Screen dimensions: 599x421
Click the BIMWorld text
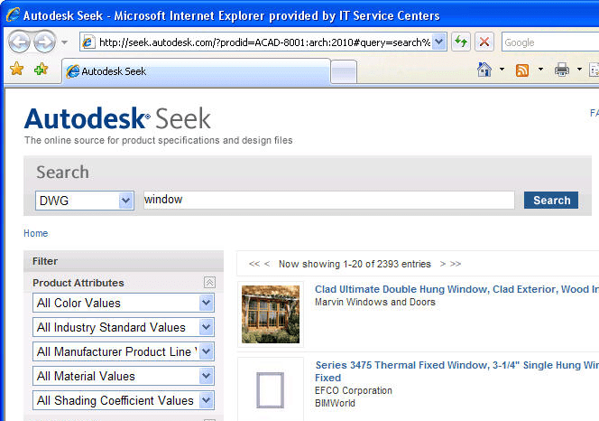335,403
